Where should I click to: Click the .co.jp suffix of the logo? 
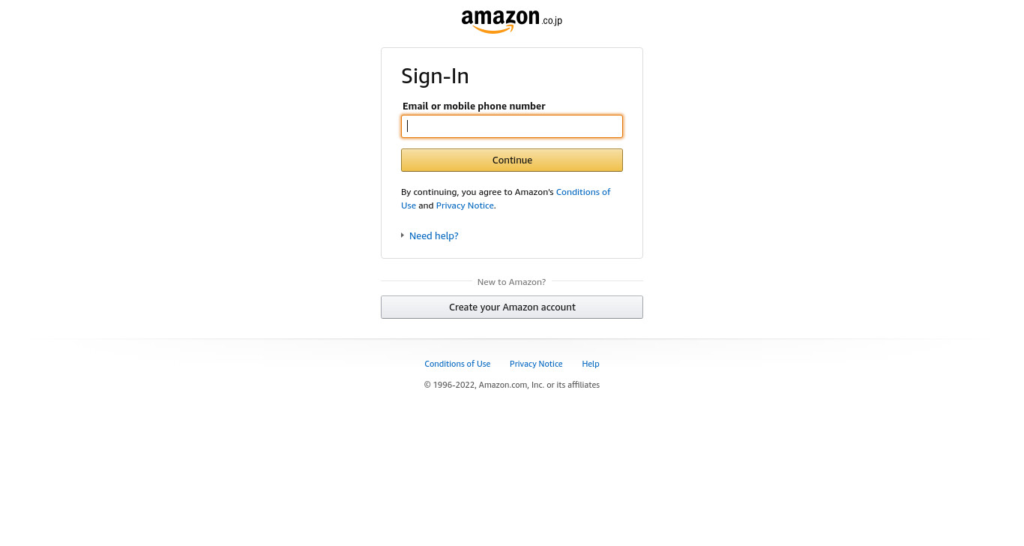[552, 21]
